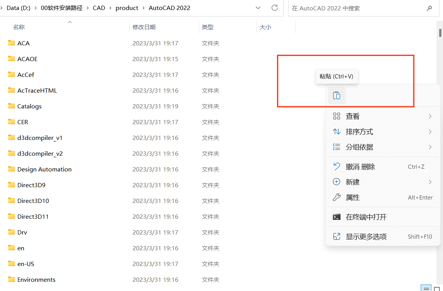Screen dimensions: 443x291
Task: Click the paste clipboard icon
Action: (336, 95)
